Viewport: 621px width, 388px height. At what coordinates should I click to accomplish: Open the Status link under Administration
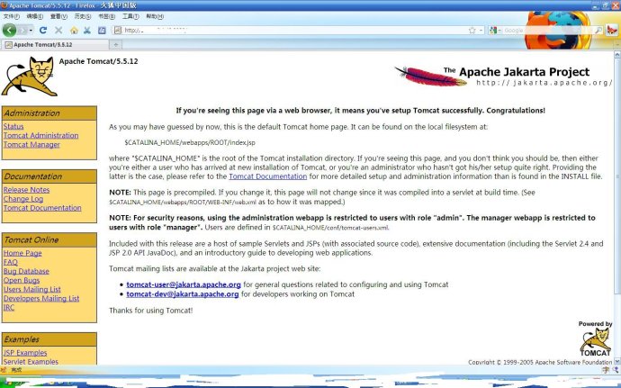(13, 126)
